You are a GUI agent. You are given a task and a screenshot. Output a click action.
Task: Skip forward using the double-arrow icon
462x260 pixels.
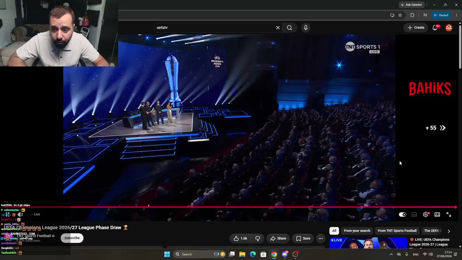(x=443, y=128)
